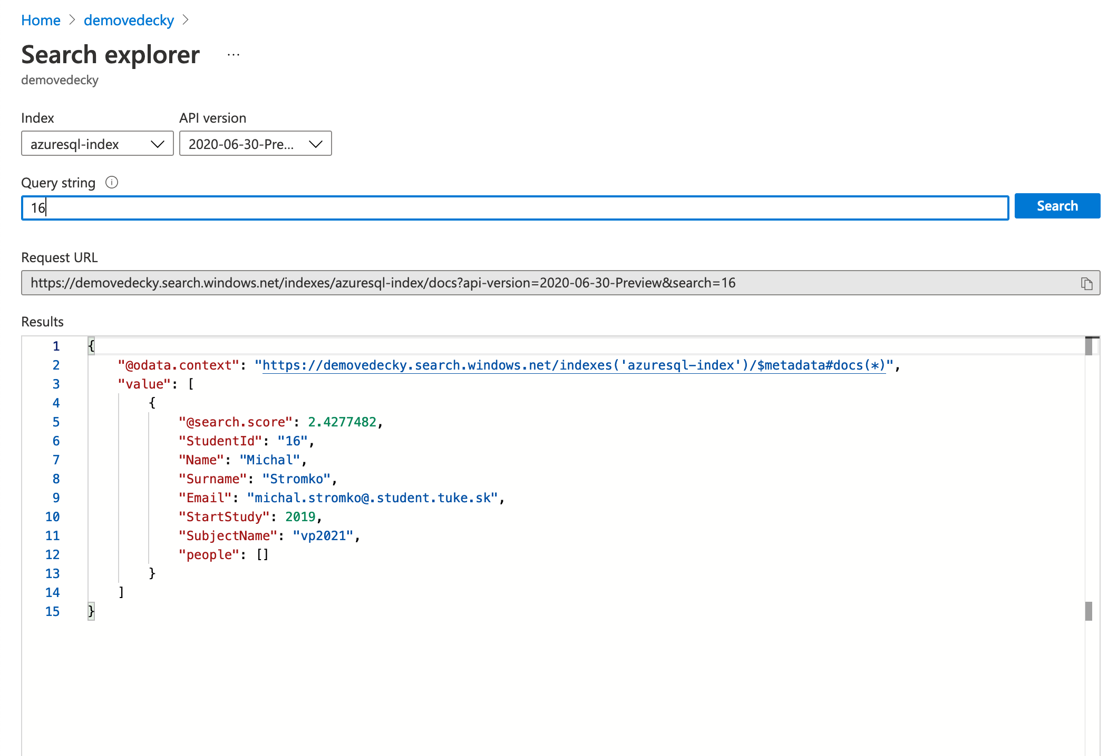Click the StudentId value "16"
Viewport: 1108px width, 756px height.
point(293,441)
